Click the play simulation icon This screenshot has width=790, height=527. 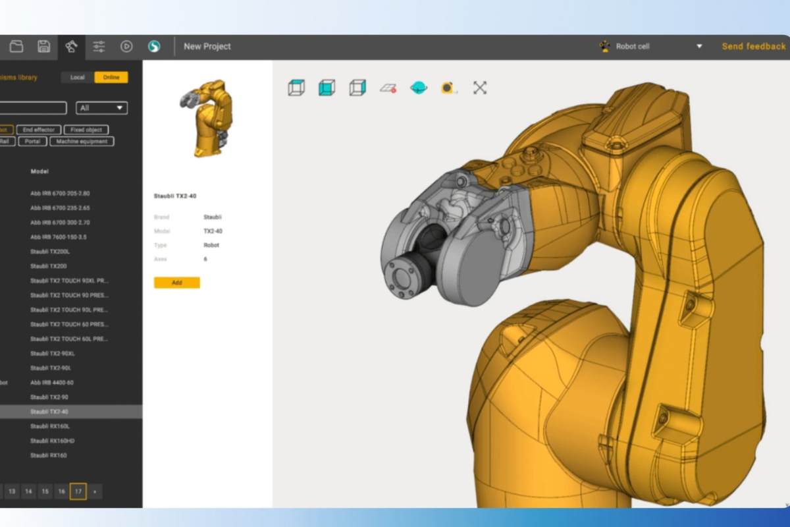point(126,46)
